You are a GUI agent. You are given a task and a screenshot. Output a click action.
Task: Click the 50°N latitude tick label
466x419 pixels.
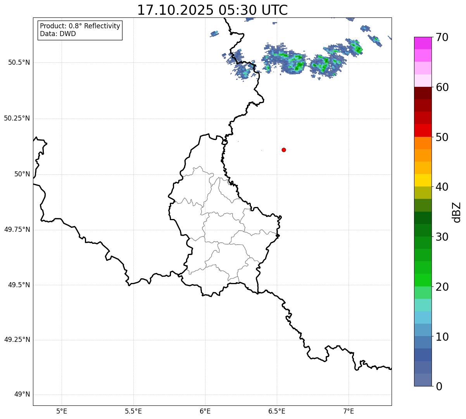22,174
